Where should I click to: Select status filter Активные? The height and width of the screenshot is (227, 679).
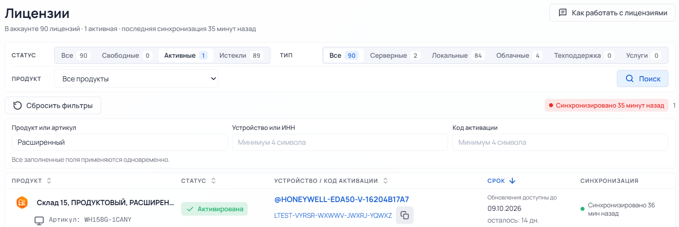coord(186,56)
